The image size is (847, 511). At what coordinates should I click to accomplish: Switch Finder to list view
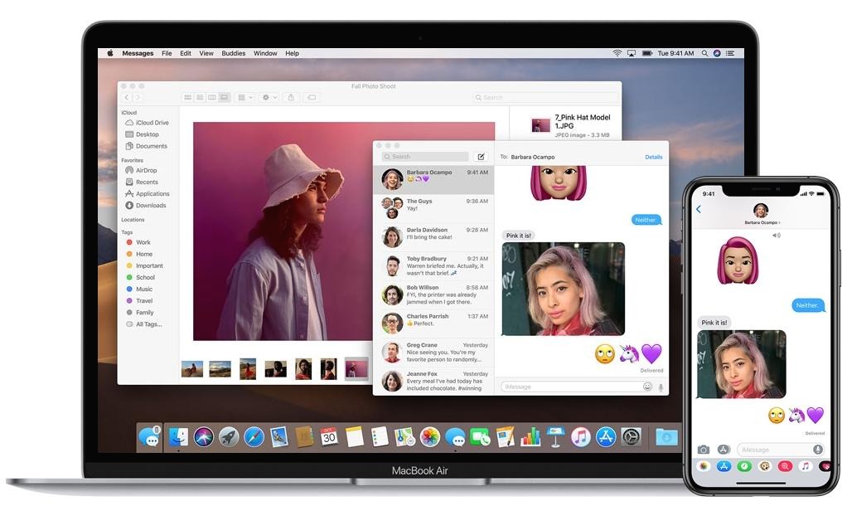tap(200, 97)
